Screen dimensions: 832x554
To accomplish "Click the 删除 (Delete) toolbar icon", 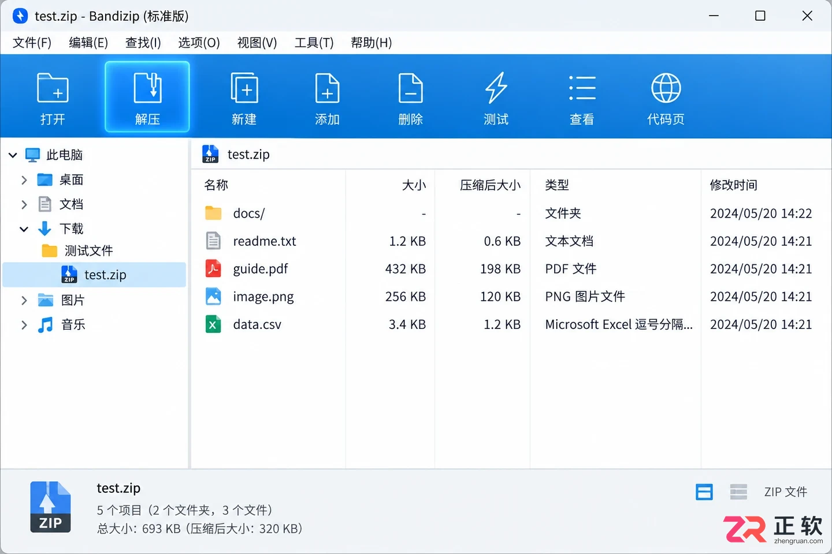I will pos(411,88).
